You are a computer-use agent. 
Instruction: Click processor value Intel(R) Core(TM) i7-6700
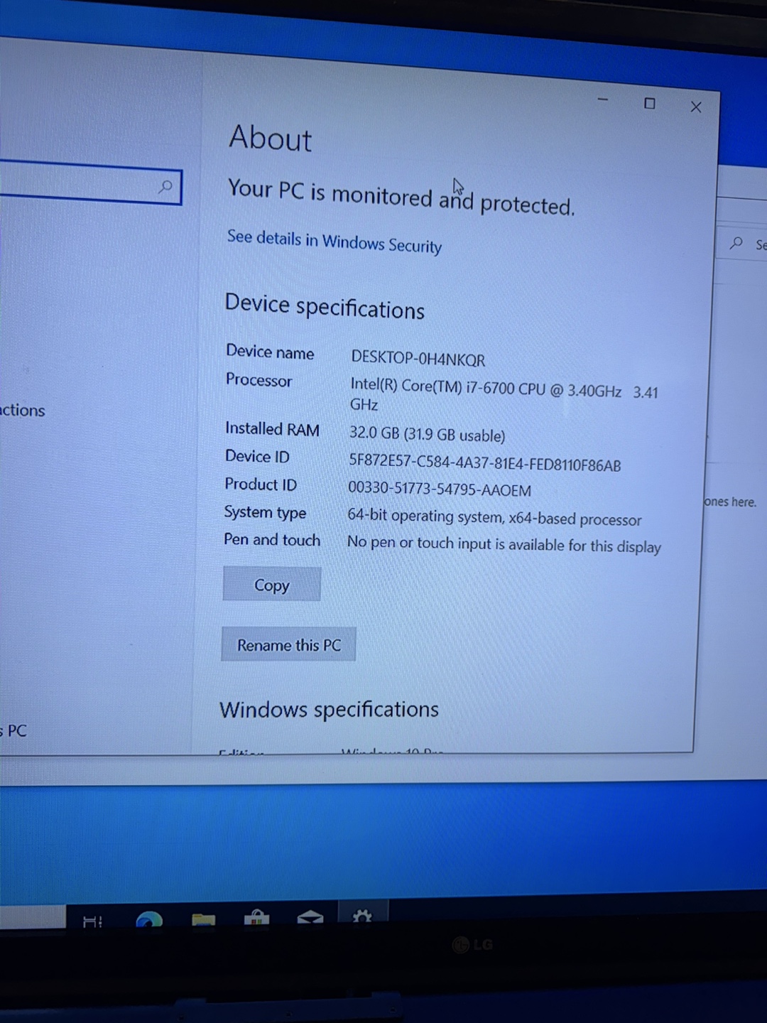coord(504,396)
